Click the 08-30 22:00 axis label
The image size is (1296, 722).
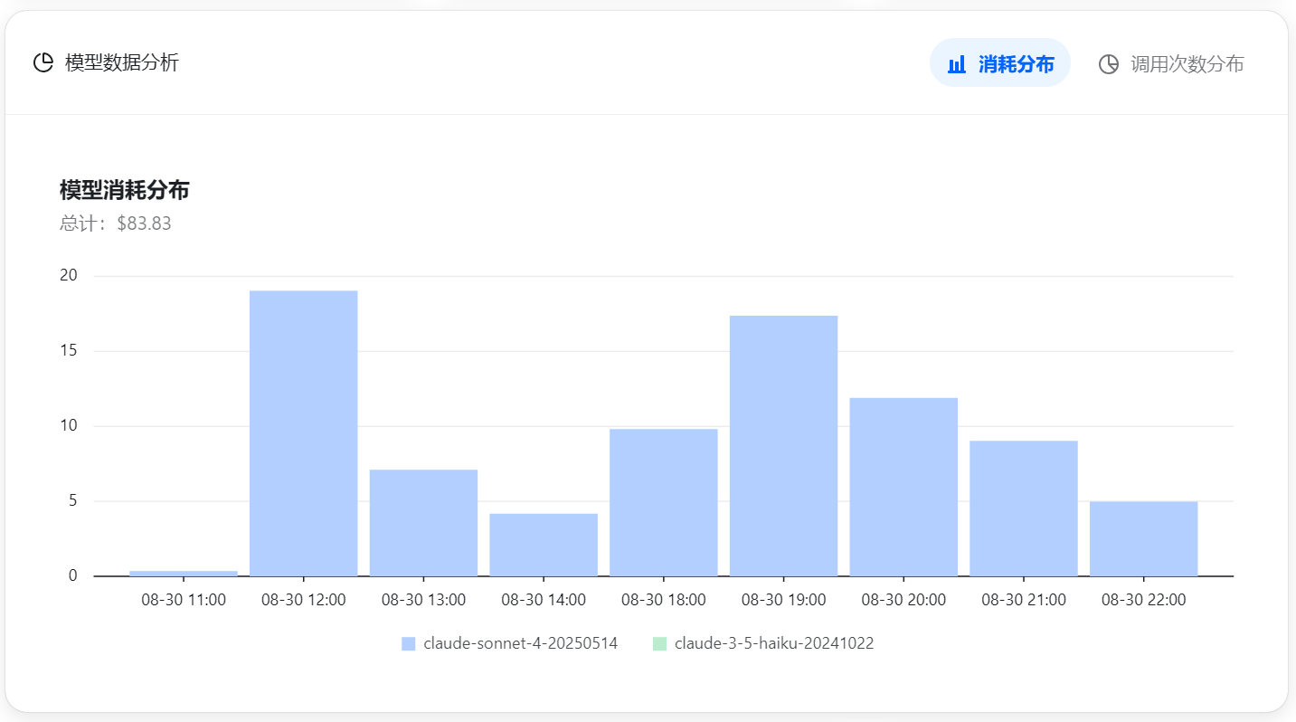(1144, 600)
